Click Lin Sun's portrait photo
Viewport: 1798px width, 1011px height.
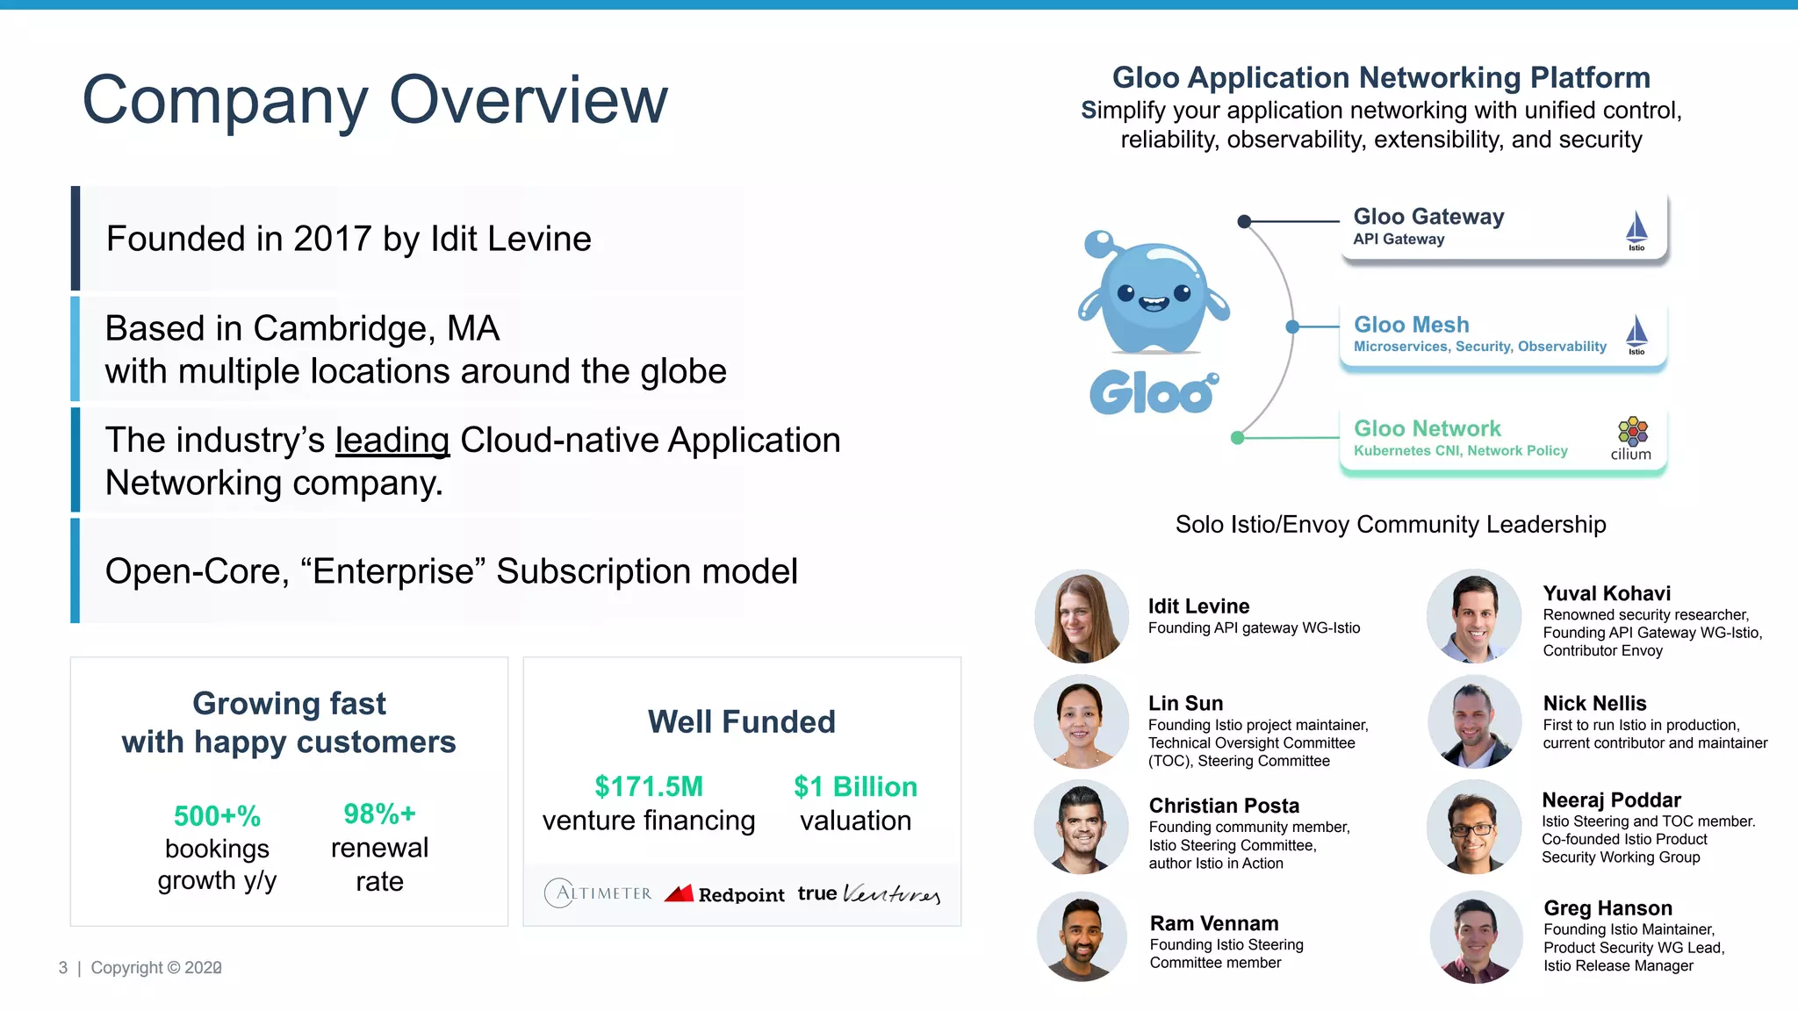[x=1082, y=721]
